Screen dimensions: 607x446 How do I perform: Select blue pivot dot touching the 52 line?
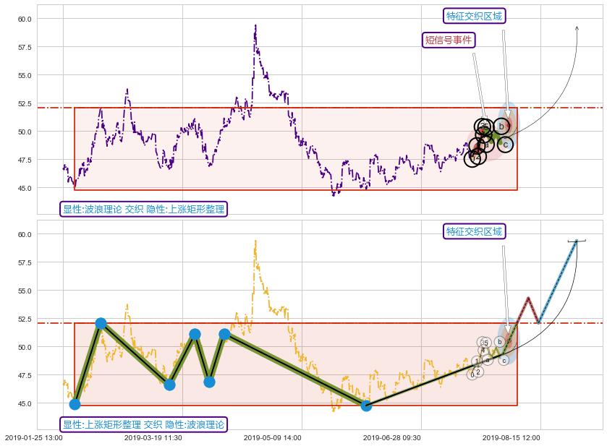point(101,323)
